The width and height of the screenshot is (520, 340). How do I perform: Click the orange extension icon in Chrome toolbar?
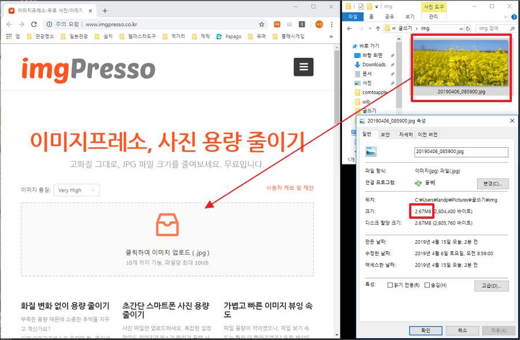(277, 24)
